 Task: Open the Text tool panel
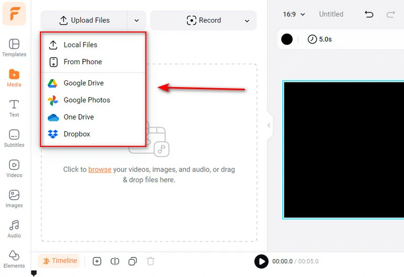click(x=14, y=108)
